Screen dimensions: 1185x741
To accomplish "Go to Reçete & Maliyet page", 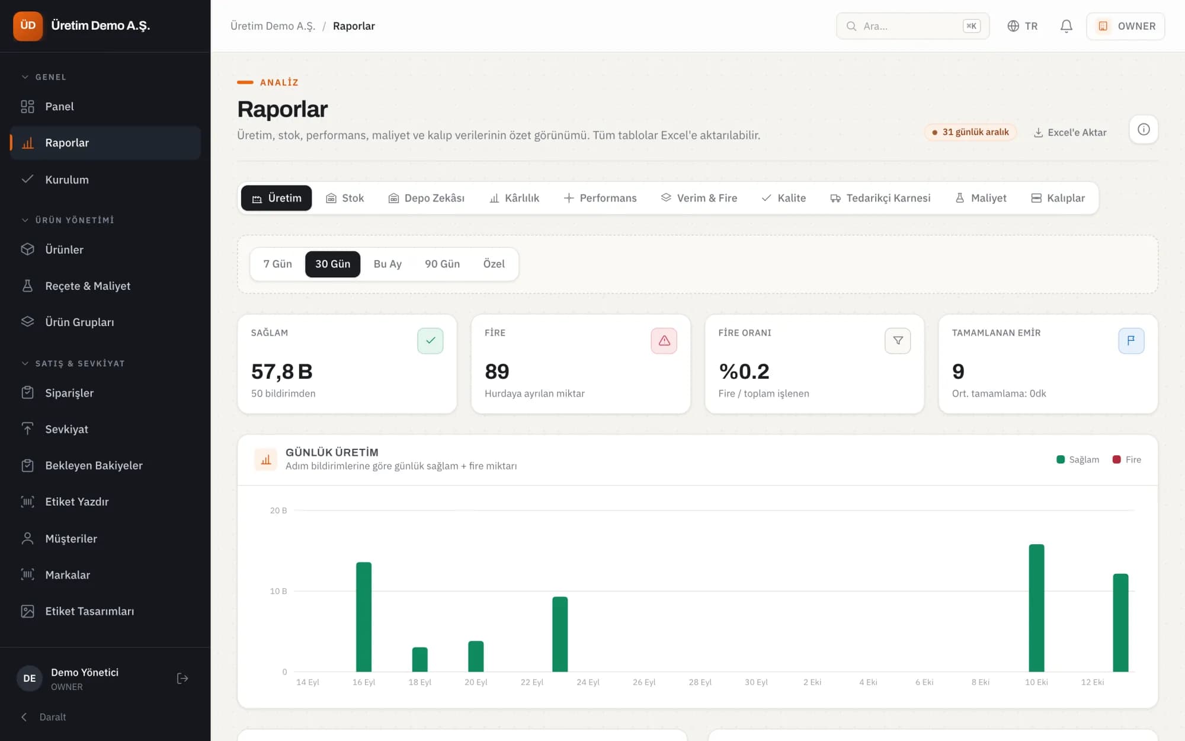I will click(x=105, y=286).
